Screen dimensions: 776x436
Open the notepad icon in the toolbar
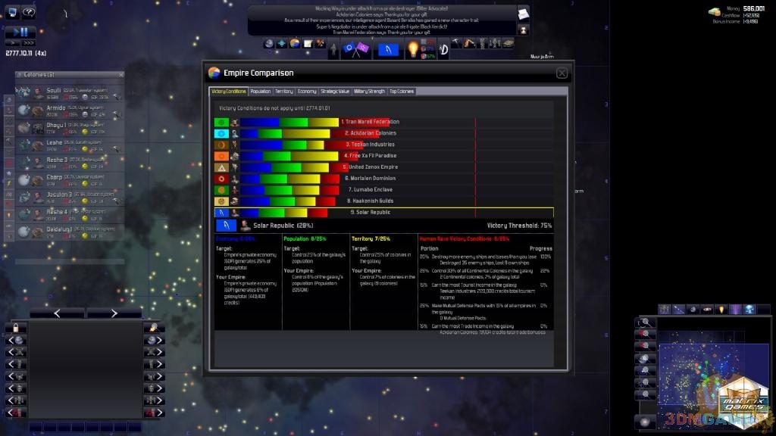308,43
